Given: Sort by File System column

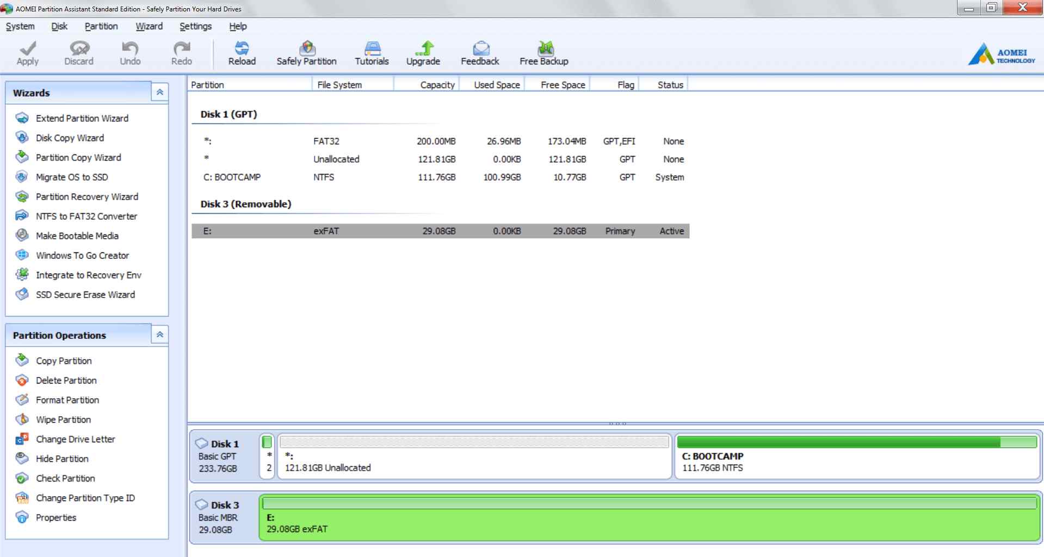Looking at the screenshot, I should (353, 85).
